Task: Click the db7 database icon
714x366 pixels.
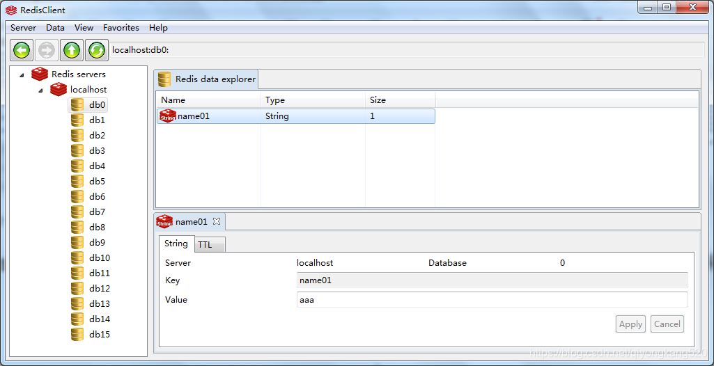Action: pyautogui.click(x=77, y=212)
